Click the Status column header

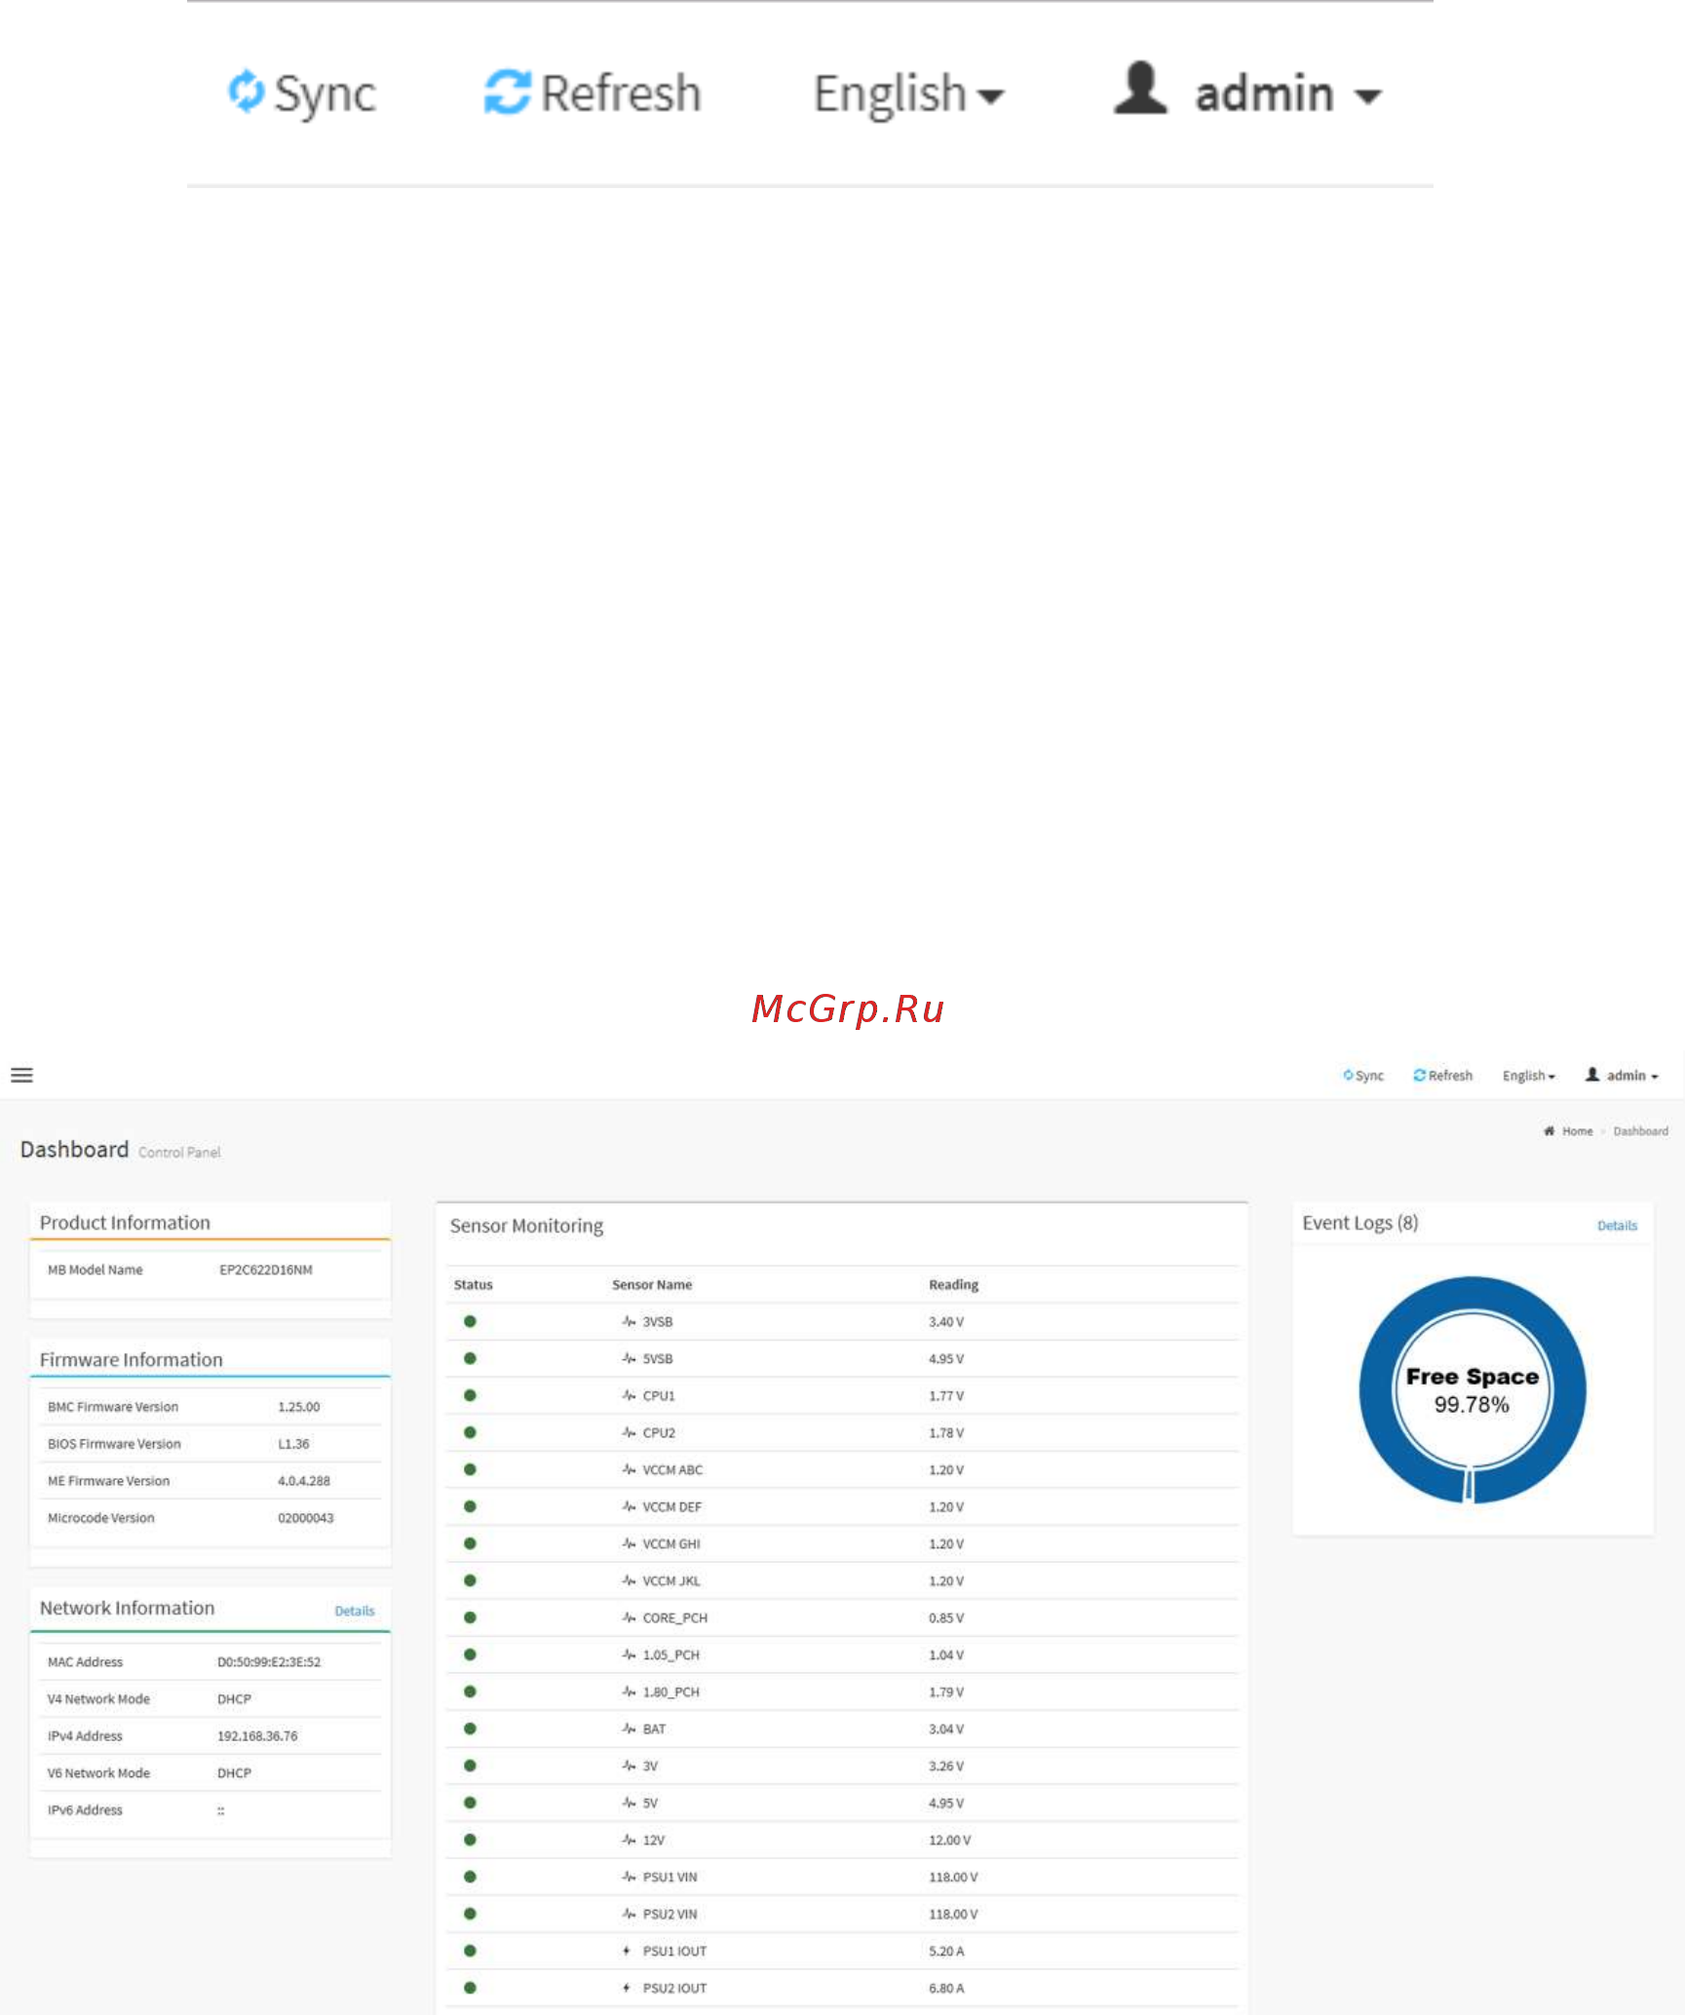click(474, 1284)
